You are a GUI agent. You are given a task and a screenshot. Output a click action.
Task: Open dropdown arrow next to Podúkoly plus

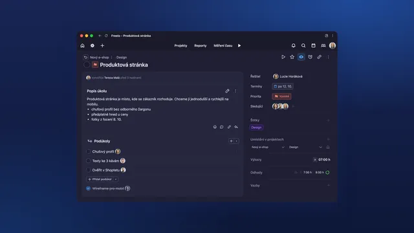(237, 141)
